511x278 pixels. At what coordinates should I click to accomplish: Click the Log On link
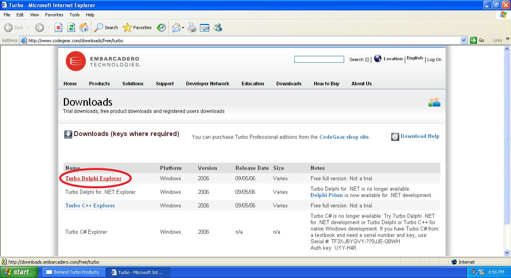point(434,60)
